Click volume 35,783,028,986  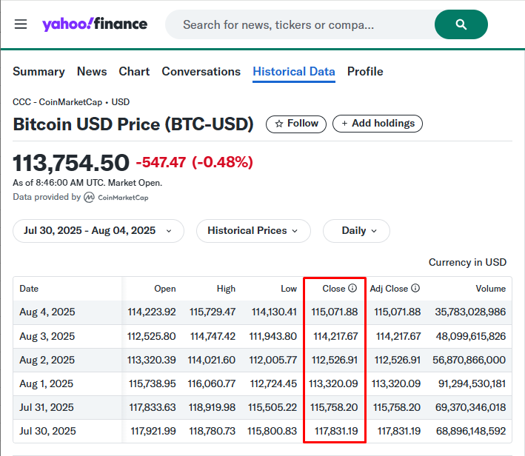pos(470,312)
